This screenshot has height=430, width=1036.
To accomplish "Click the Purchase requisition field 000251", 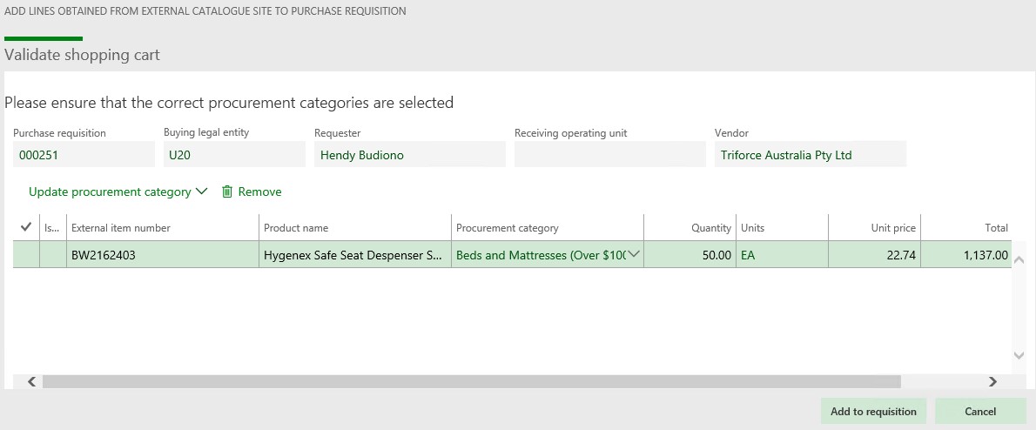I will [84, 156].
